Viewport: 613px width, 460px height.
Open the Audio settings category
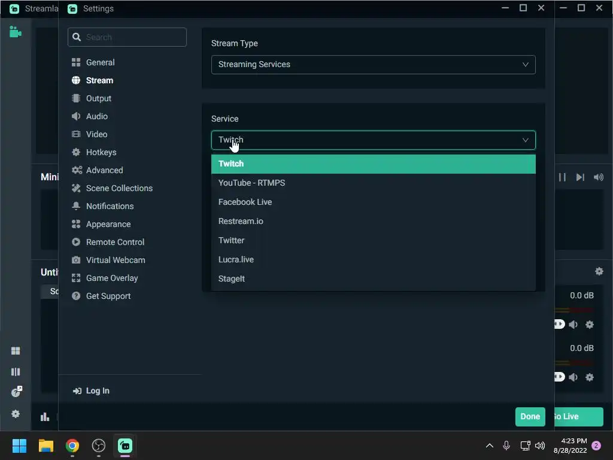pyautogui.click(x=90, y=116)
